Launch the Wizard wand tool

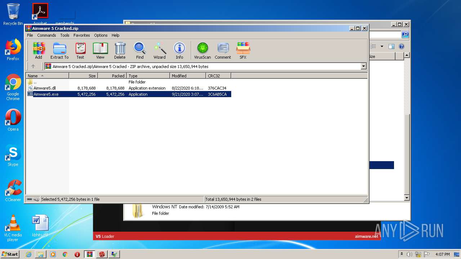point(160,50)
